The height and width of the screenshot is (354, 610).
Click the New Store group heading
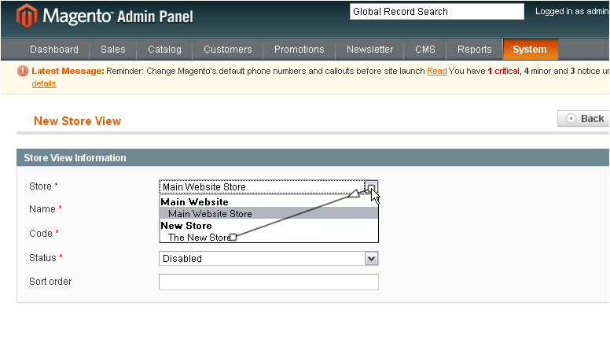tap(186, 226)
